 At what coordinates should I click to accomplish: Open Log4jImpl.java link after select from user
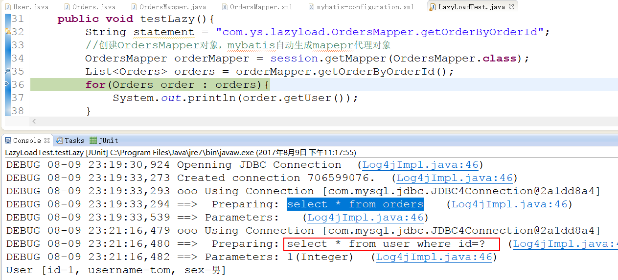(x=565, y=244)
